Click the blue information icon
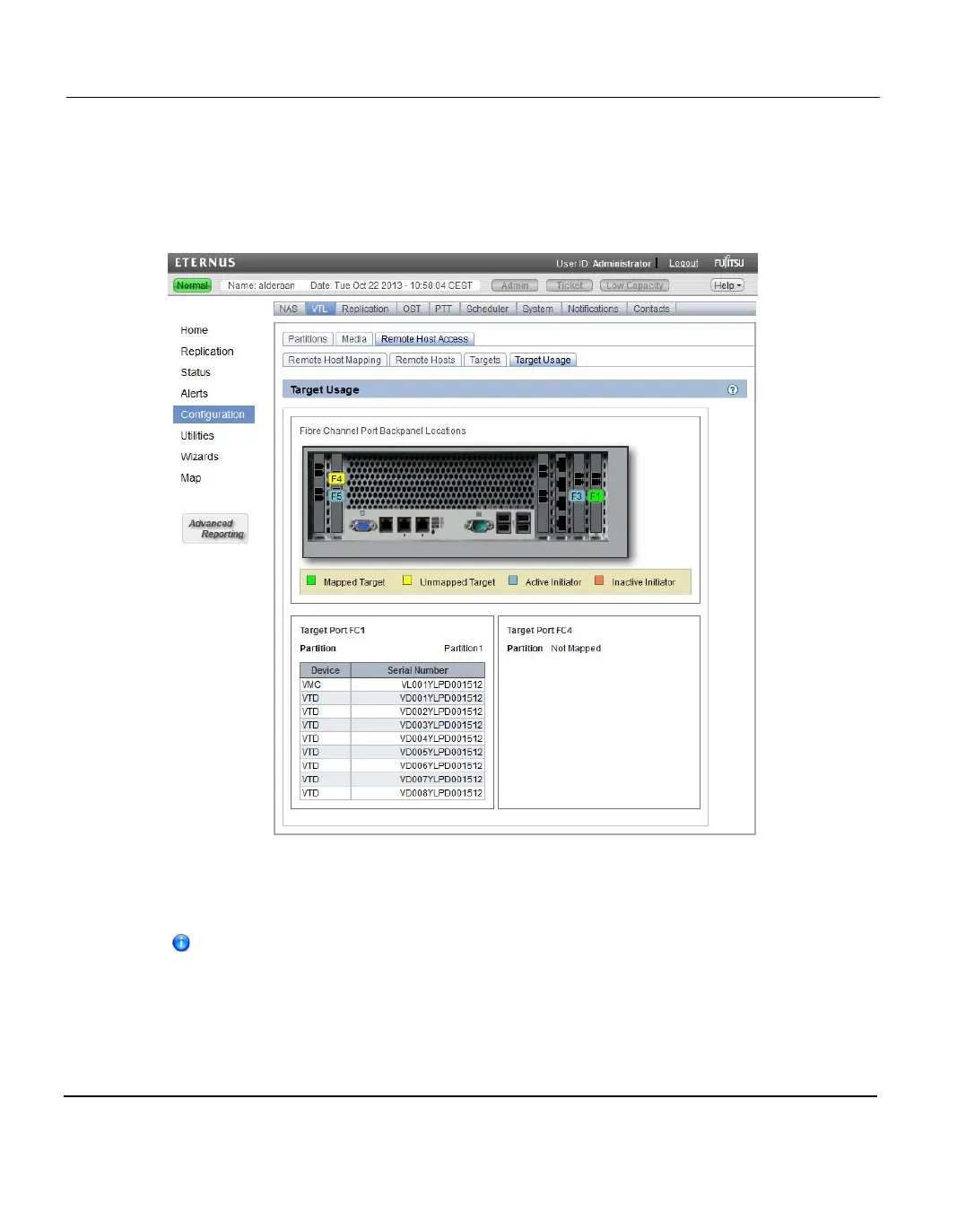This screenshot has height=1221, width=966. [181, 943]
